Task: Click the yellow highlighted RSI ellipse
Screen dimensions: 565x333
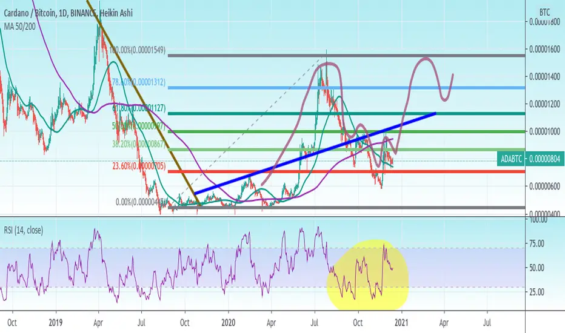Action: [367, 275]
